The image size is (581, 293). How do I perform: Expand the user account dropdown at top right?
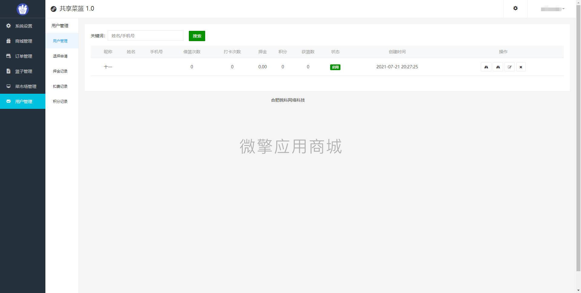(553, 9)
